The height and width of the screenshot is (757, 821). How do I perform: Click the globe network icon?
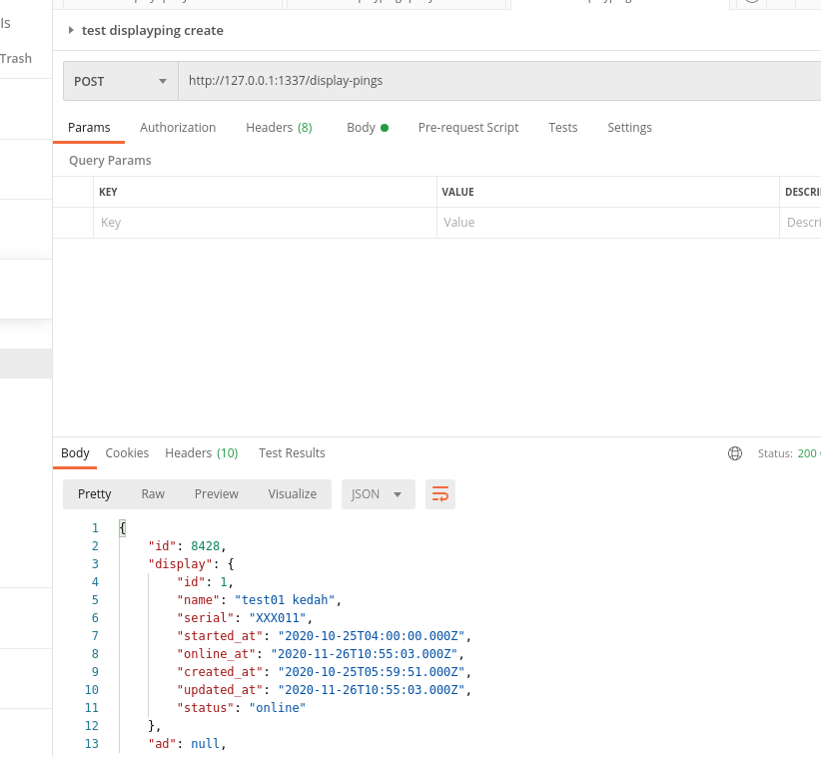click(735, 453)
